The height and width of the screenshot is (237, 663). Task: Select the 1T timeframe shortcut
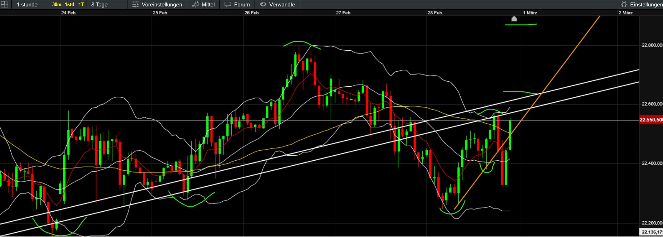pos(81,5)
